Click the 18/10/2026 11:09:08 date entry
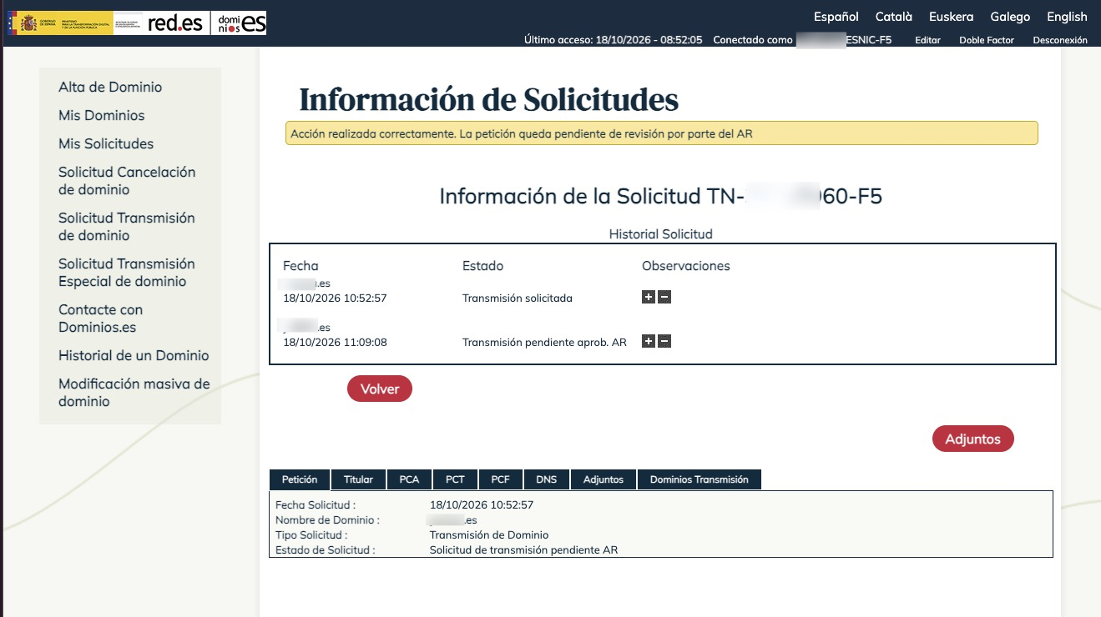 (335, 342)
